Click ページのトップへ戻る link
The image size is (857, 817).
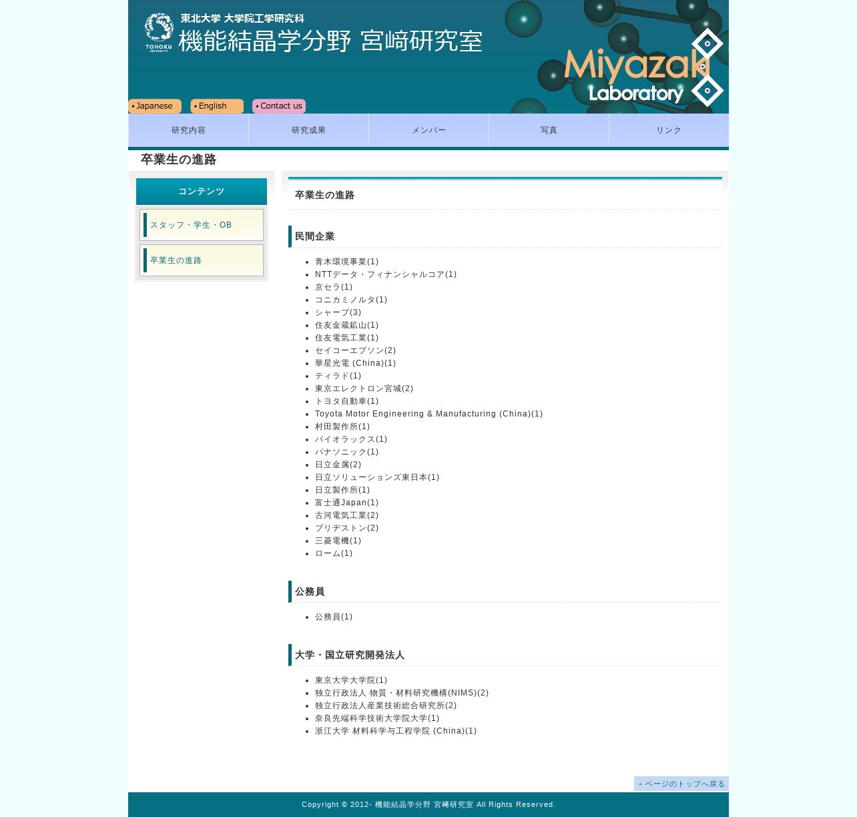click(x=681, y=784)
